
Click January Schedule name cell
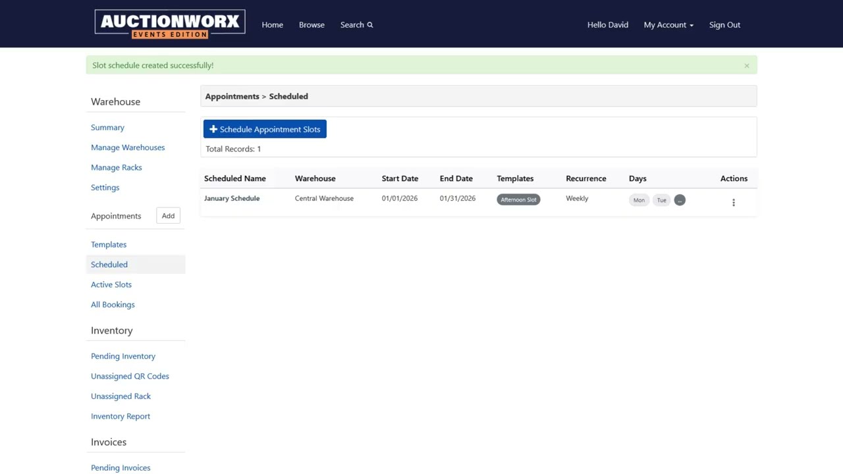(x=232, y=198)
